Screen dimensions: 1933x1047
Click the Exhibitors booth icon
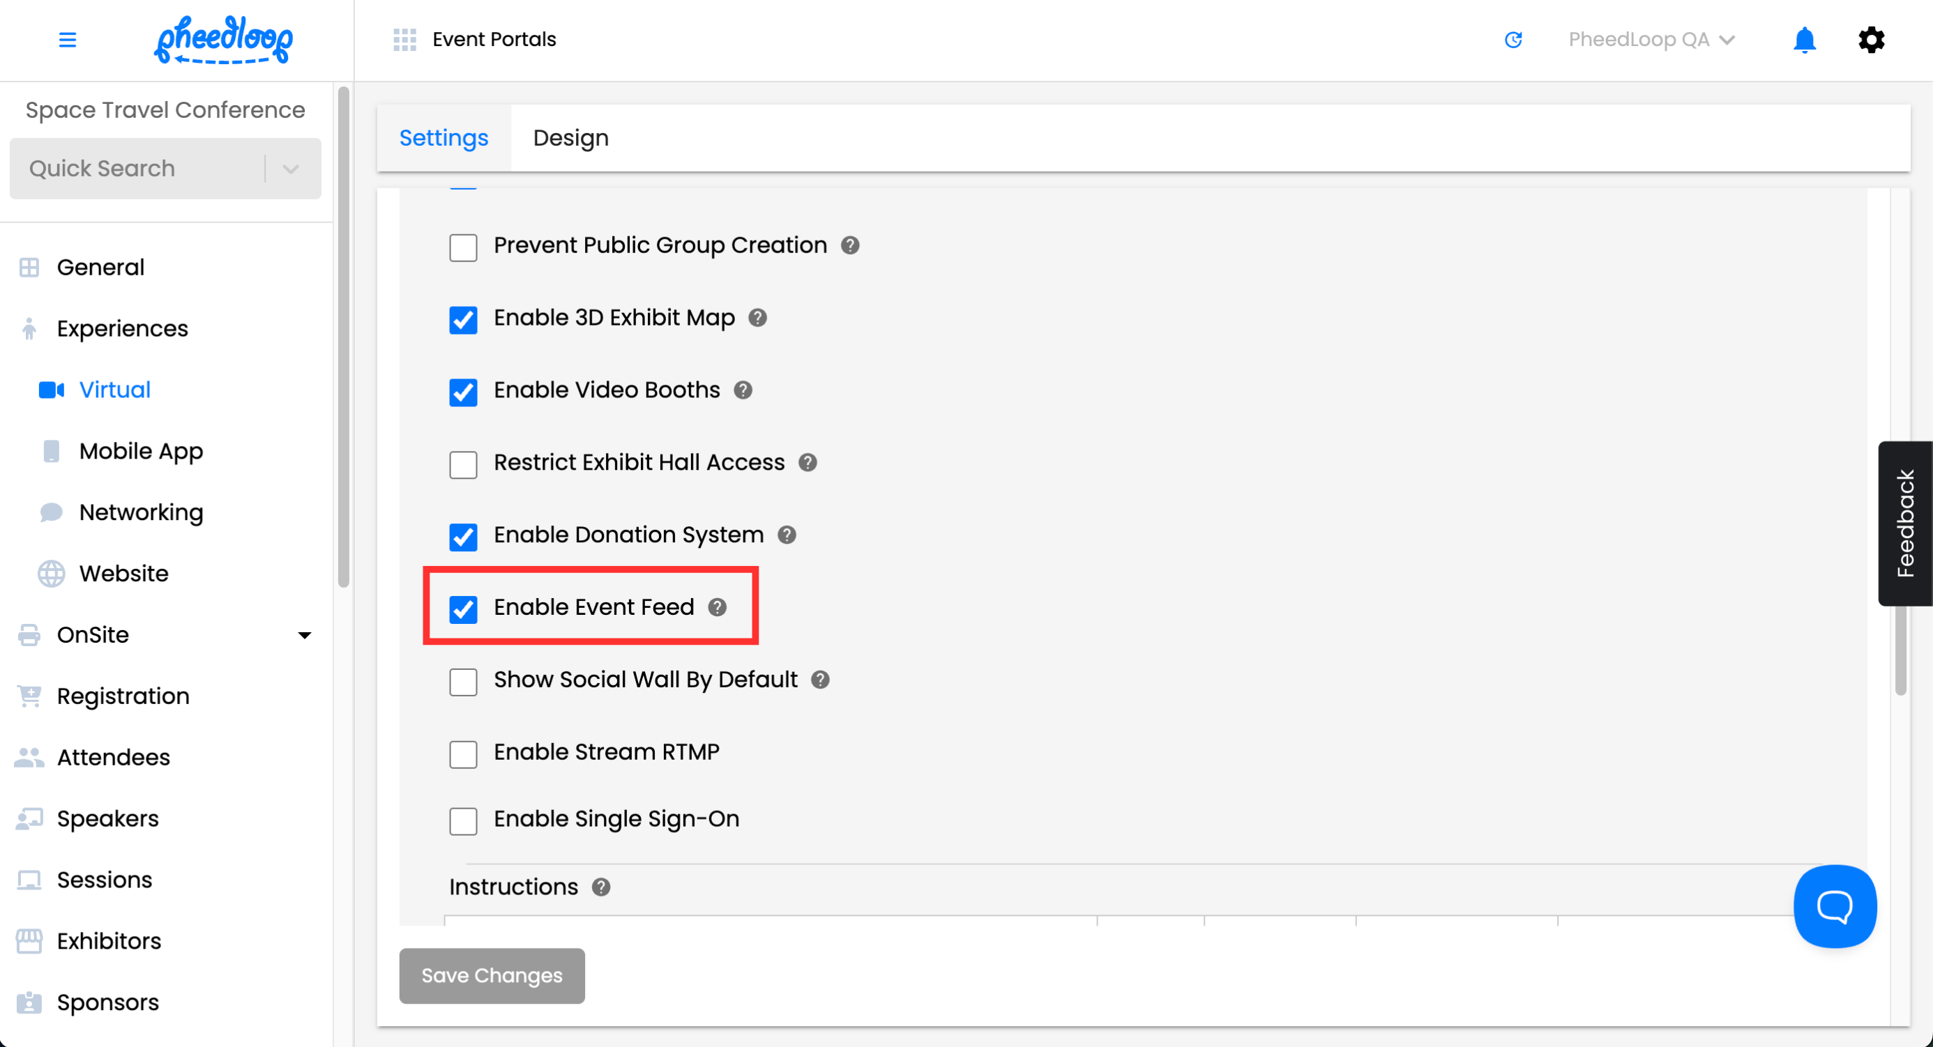(x=29, y=941)
